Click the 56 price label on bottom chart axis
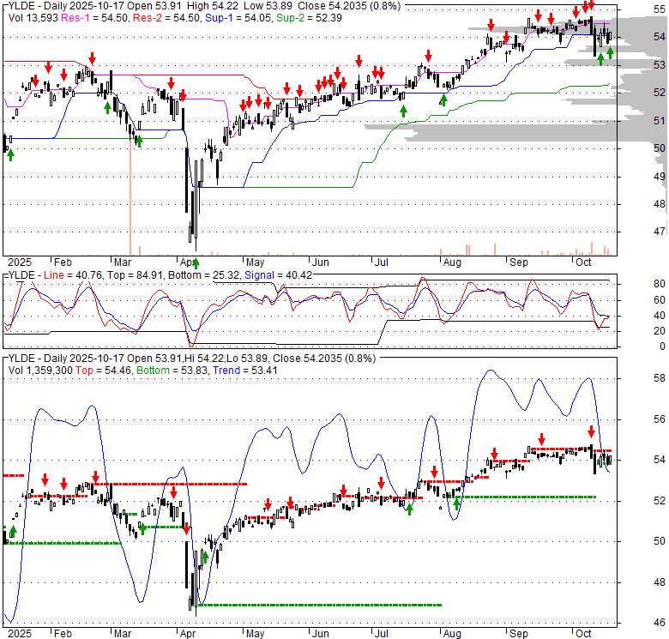 point(660,419)
